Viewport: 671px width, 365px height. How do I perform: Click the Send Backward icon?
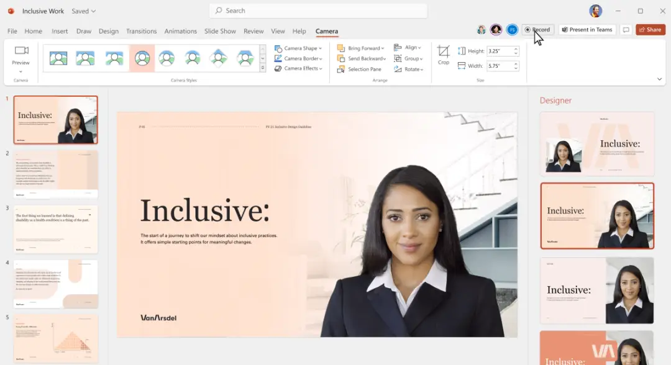click(340, 58)
